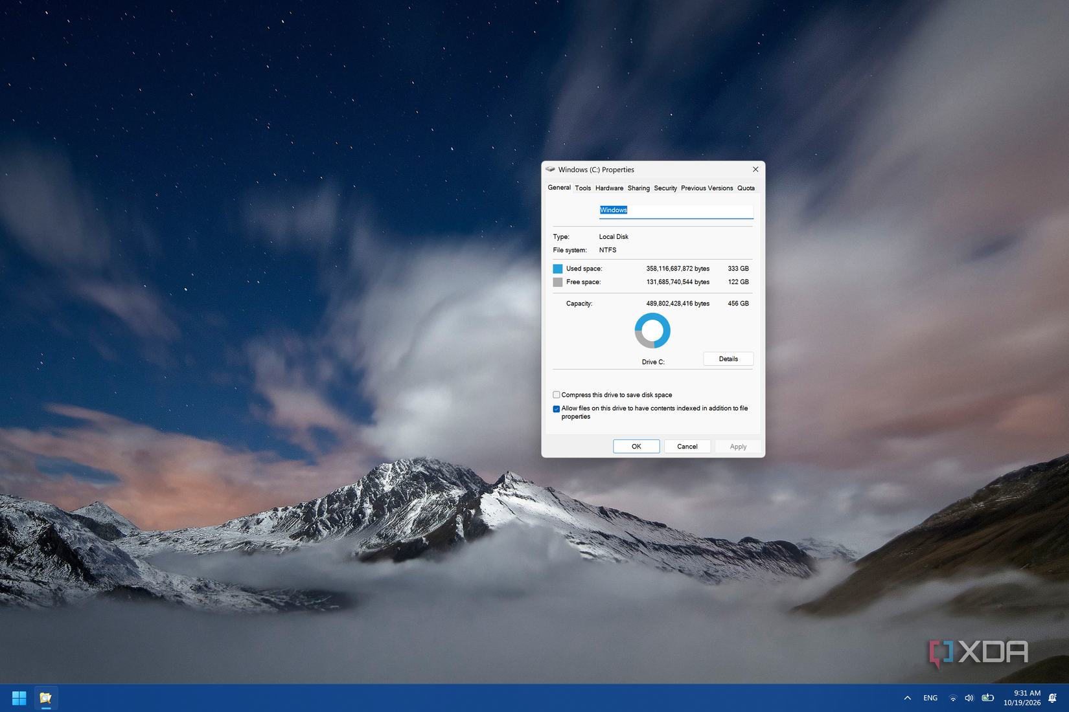
Task: Click the drive icon in the title bar
Action: coord(550,170)
